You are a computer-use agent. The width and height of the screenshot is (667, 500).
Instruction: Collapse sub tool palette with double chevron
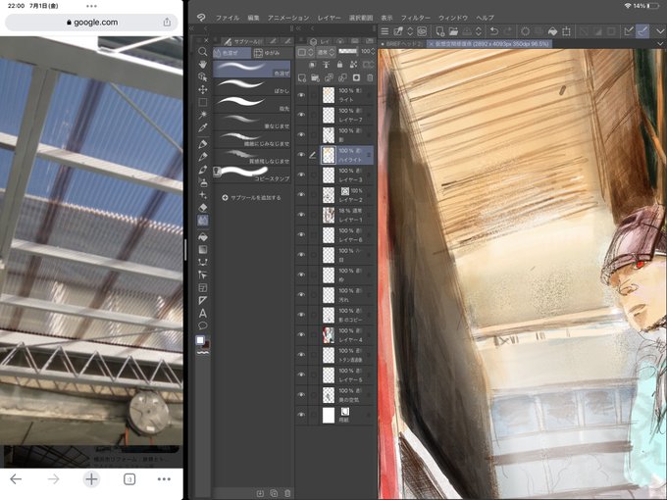[x=192, y=28]
